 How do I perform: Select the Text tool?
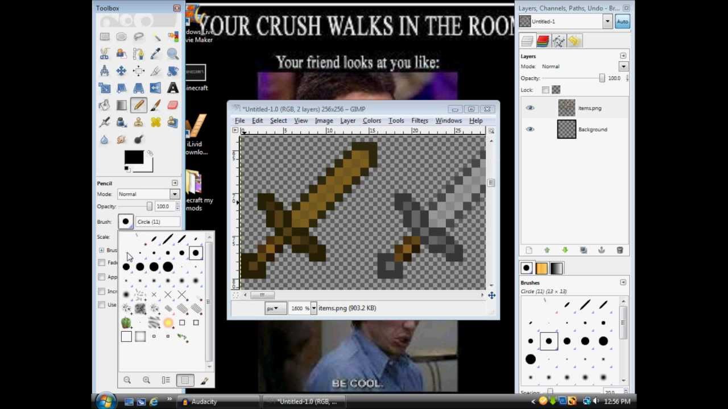click(x=173, y=88)
